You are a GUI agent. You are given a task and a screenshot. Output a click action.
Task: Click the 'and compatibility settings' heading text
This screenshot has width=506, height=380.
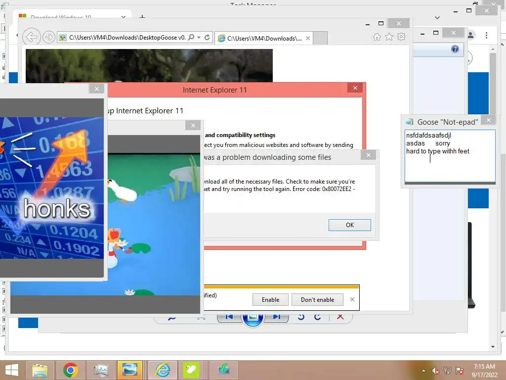coord(240,135)
